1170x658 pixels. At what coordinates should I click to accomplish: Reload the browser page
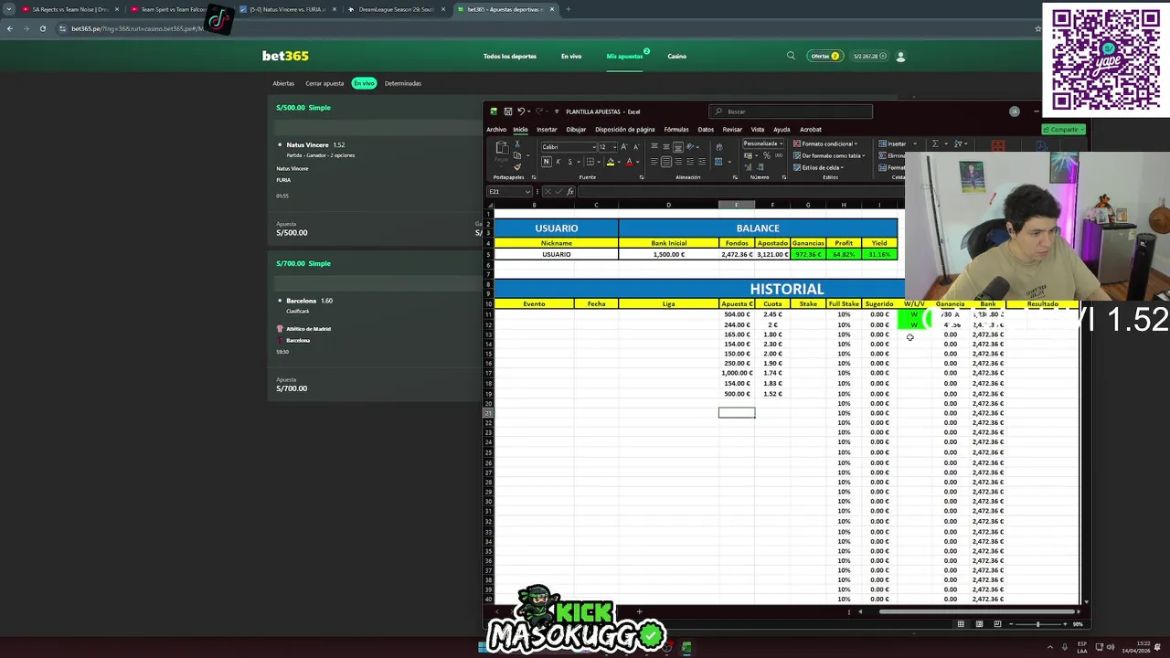tap(42, 28)
